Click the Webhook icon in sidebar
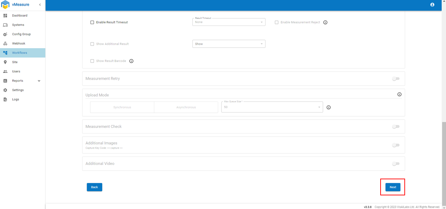The width and height of the screenshot is (446, 209). [5, 44]
